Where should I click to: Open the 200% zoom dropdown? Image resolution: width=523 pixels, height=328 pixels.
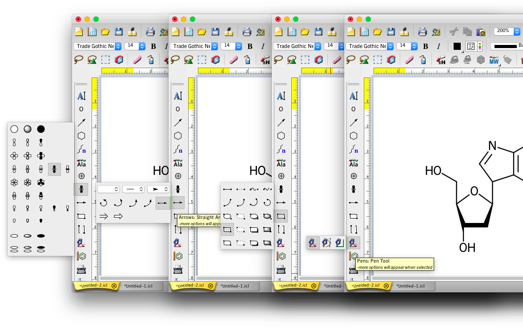[507, 31]
